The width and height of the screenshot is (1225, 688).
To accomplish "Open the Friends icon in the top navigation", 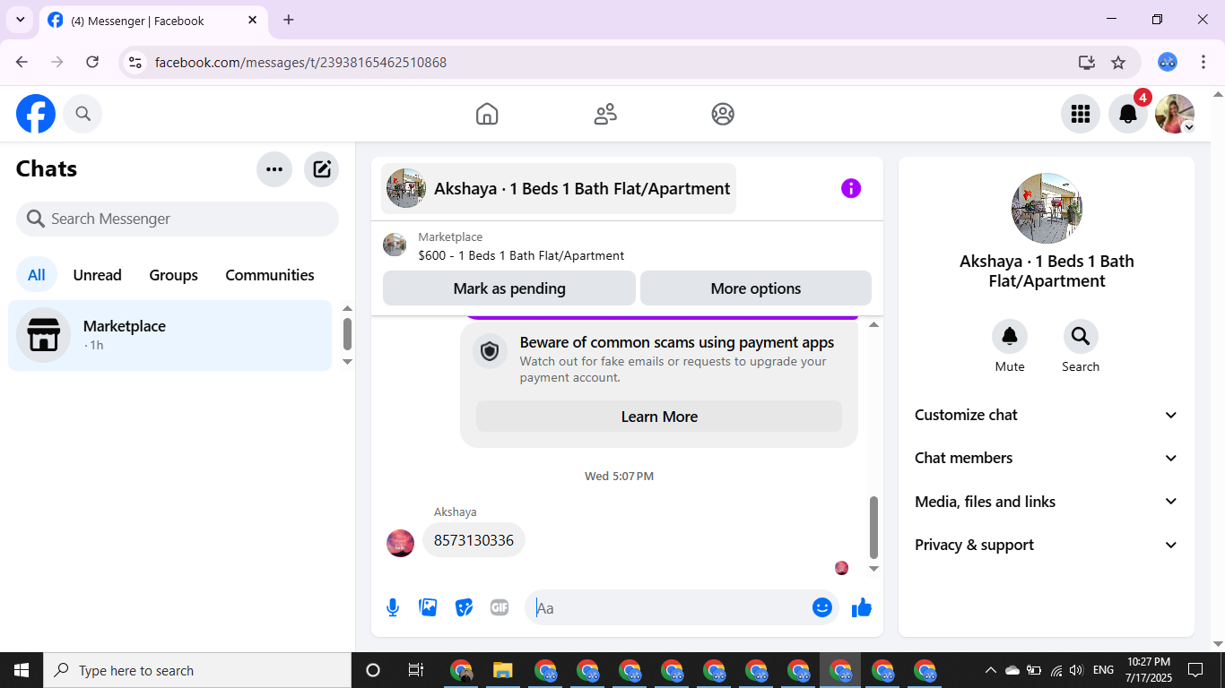I will tap(605, 114).
